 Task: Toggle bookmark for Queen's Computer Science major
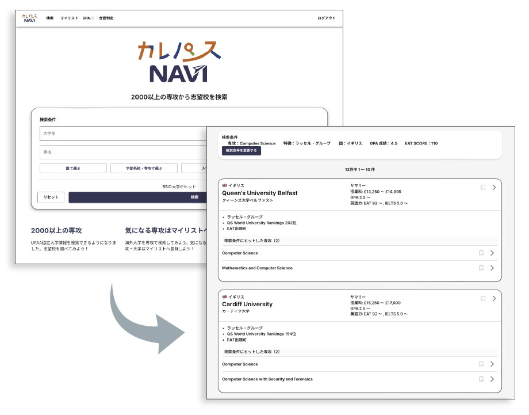[481, 253]
